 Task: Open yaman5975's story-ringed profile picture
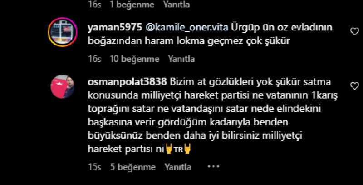coord(63,32)
